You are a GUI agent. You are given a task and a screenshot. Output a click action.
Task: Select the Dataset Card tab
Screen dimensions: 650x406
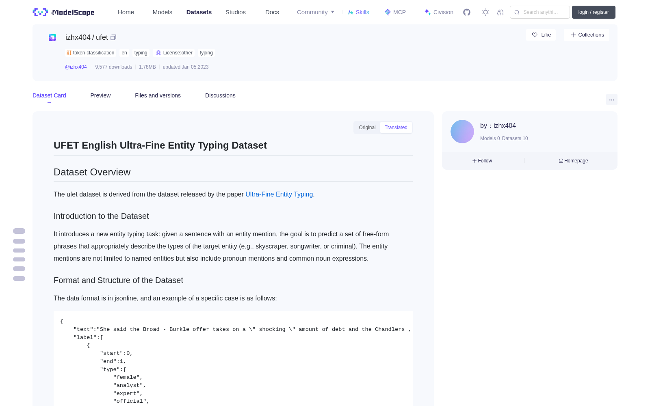(x=49, y=95)
